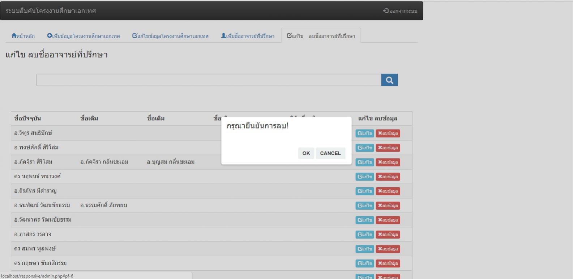Edit the อ.ธนพัฒน์ วัฒนชัยธรรม row

coord(365,205)
